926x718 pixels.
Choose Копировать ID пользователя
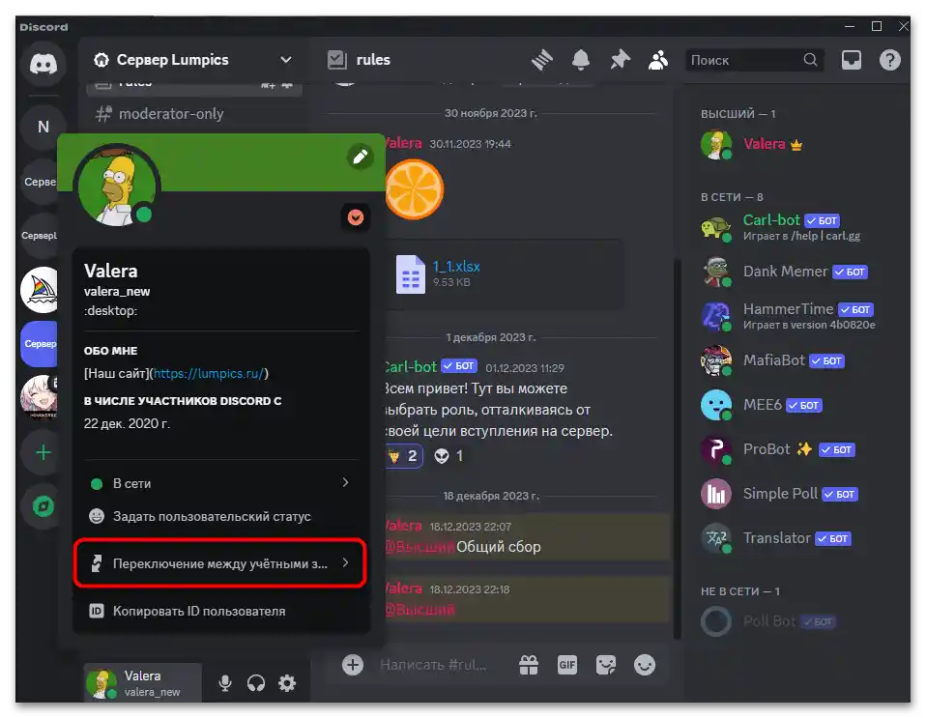click(x=221, y=611)
